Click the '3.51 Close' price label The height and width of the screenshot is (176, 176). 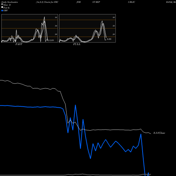(159, 133)
